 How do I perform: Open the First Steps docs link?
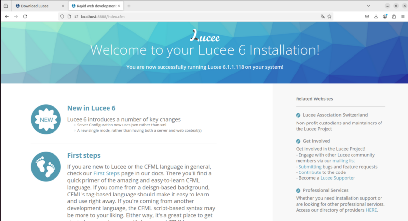click(106, 173)
